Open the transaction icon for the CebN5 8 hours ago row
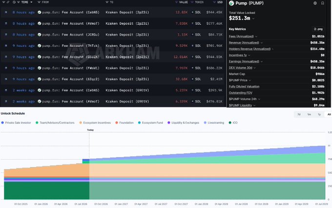This screenshot has width=332, height=208. click(6, 12)
